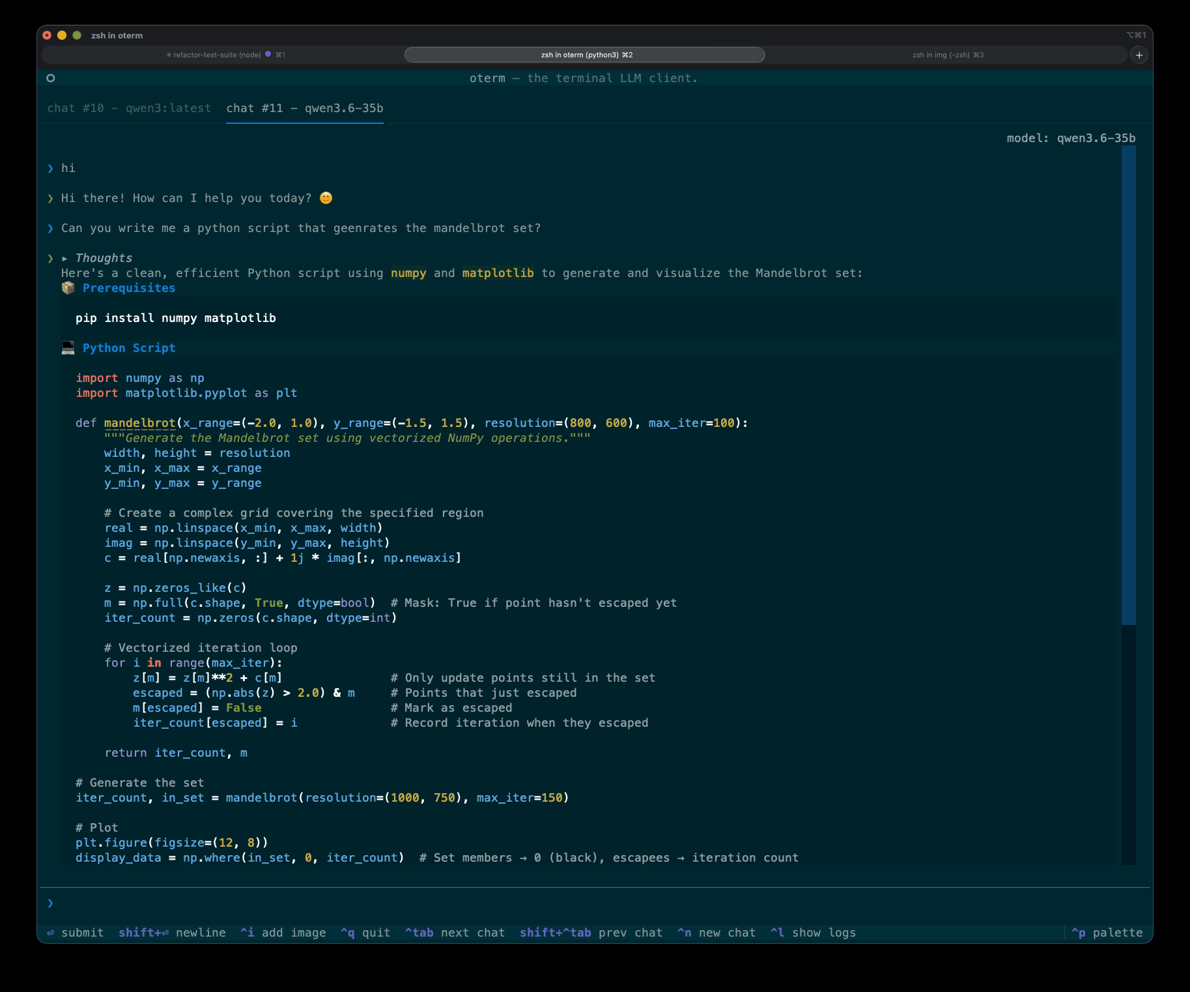
Task: Click the 'hi' user message
Action: [x=68, y=168]
